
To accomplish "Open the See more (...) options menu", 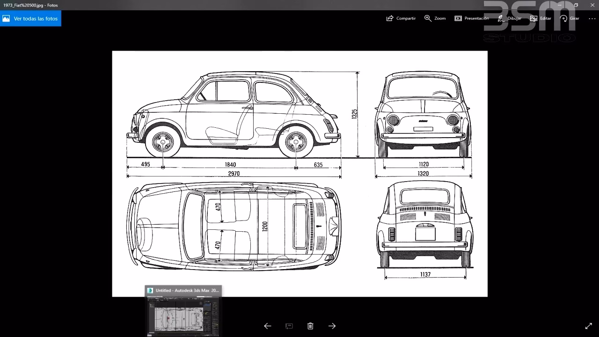I will 592,18.
